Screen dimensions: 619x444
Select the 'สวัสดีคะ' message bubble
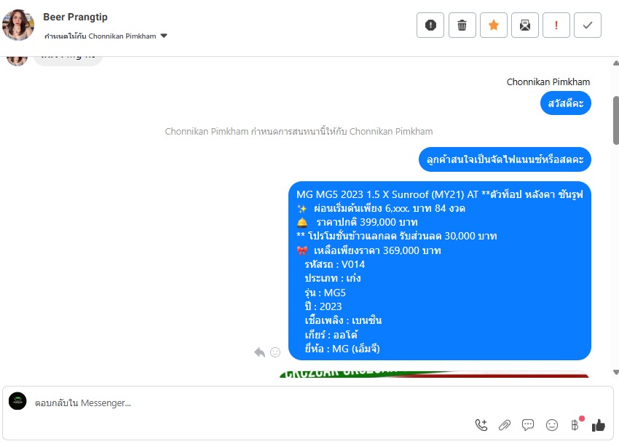[566, 103]
